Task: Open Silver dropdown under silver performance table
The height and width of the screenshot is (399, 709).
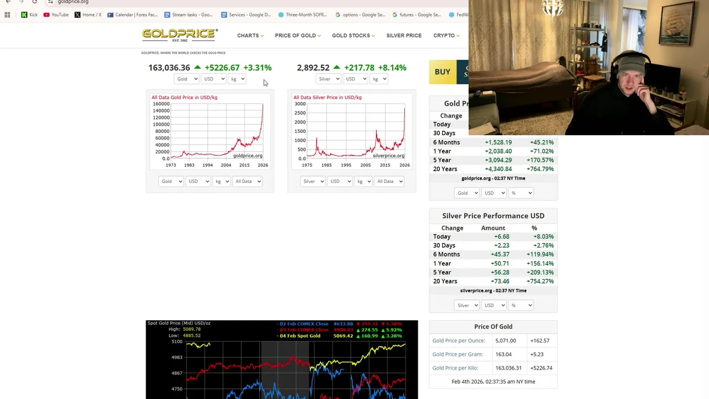Action: pyautogui.click(x=466, y=305)
